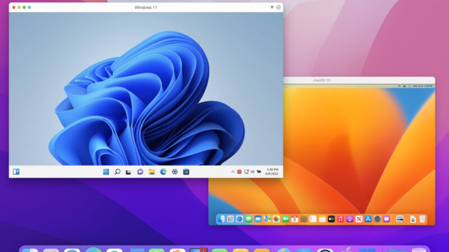
Task: Open App Store in the macOS 13 dock
Action: (368, 219)
